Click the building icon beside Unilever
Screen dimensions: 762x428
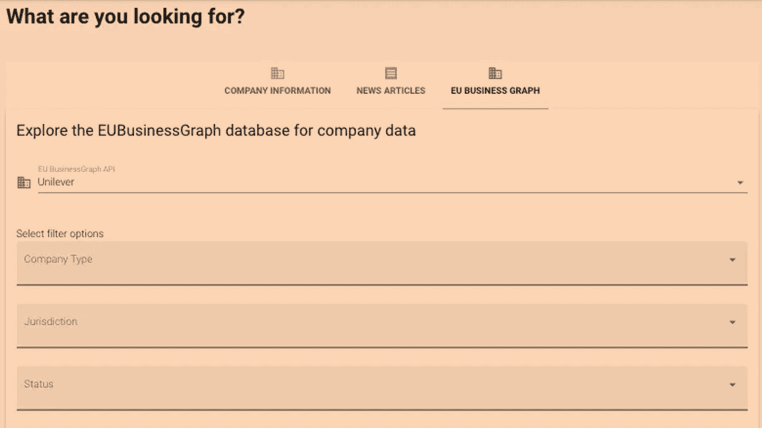(x=24, y=183)
